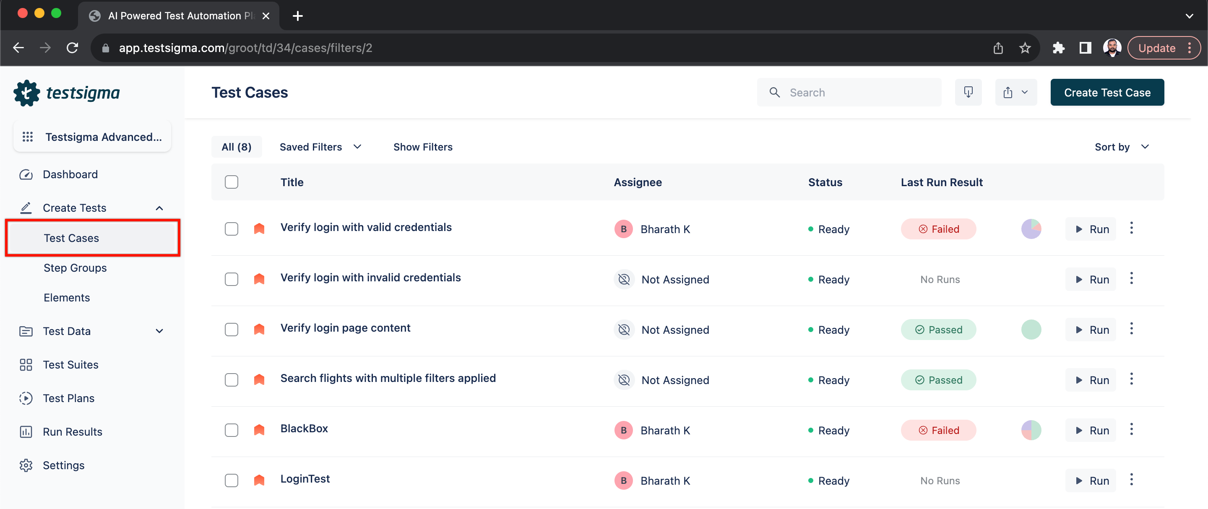The image size is (1208, 509).
Task: Click the priority flag of Verify login page content
Action: (259, 329)
